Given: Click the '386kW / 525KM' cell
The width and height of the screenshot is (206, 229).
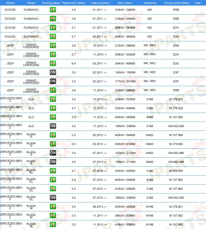Looking at the screenshot, I should click(x=125, y=216).
